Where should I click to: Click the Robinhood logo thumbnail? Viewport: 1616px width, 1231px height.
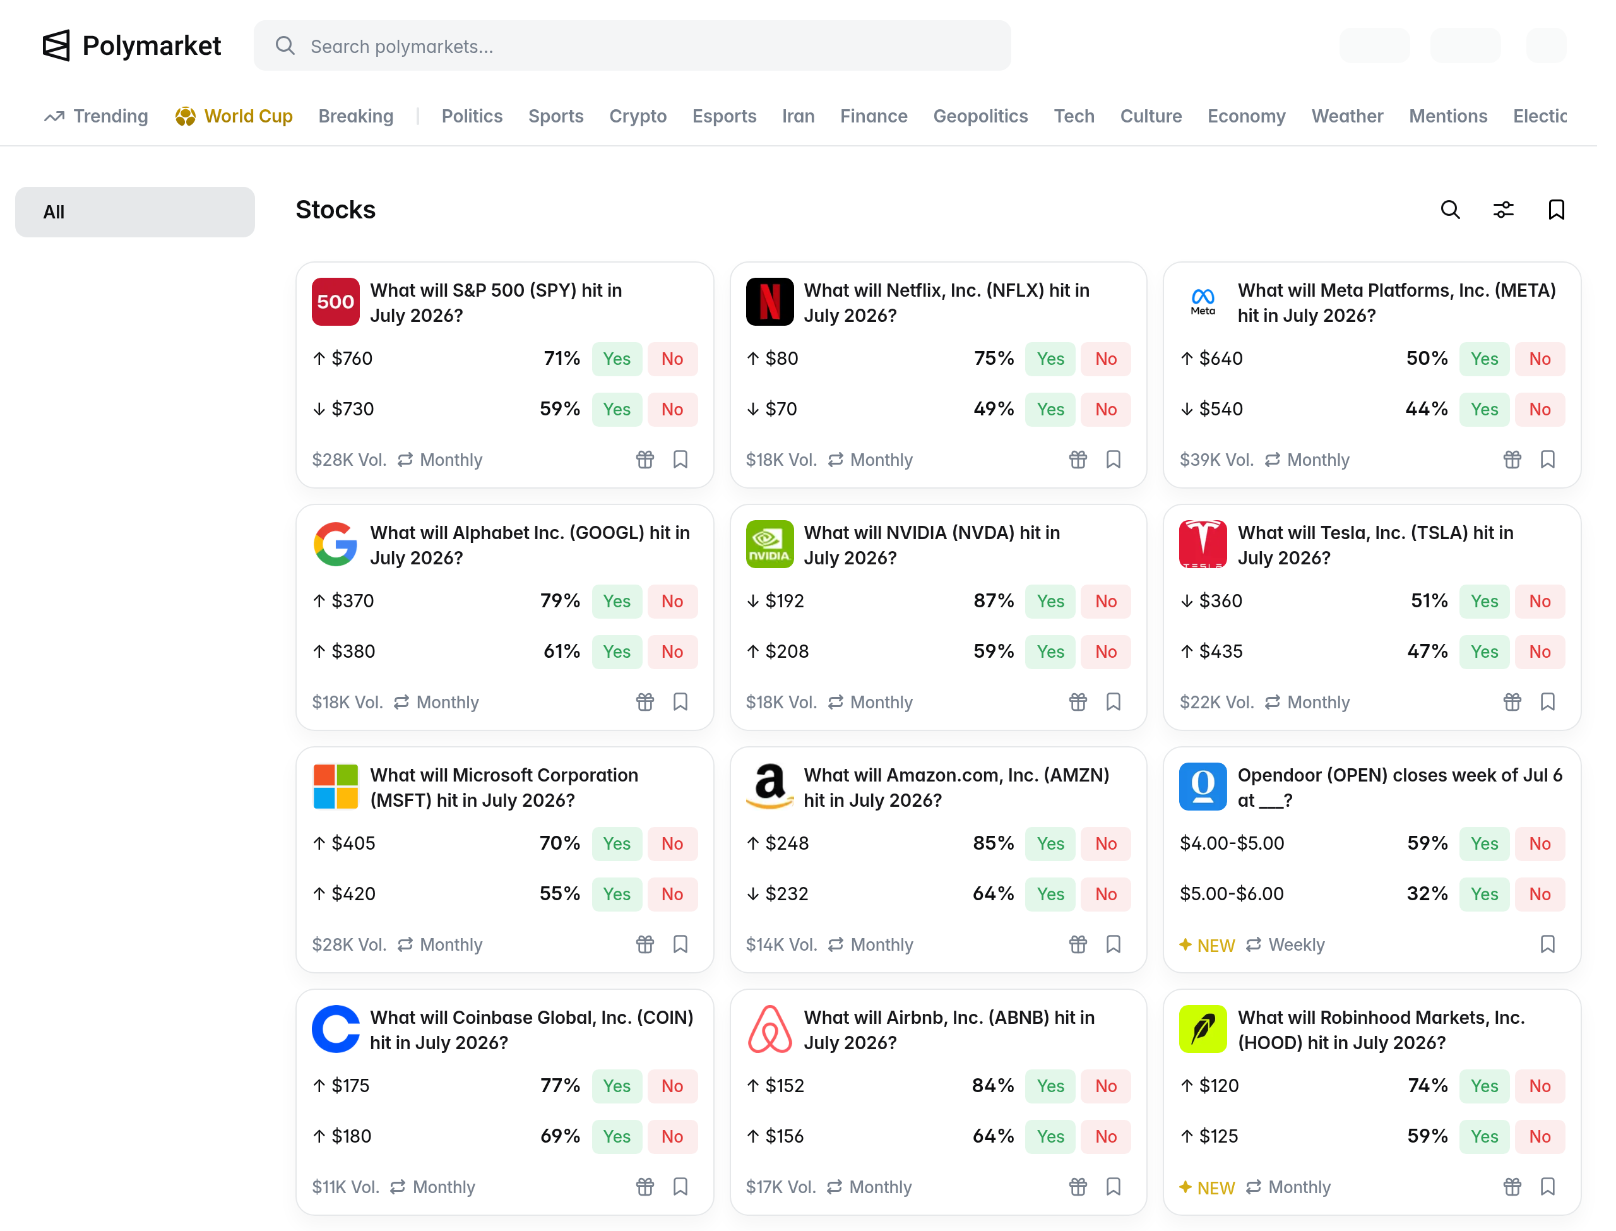[x=1203, y=1030]
